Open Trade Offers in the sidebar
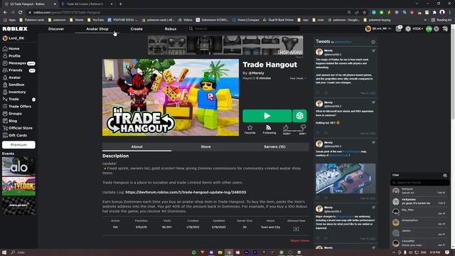 coord(17,107)
